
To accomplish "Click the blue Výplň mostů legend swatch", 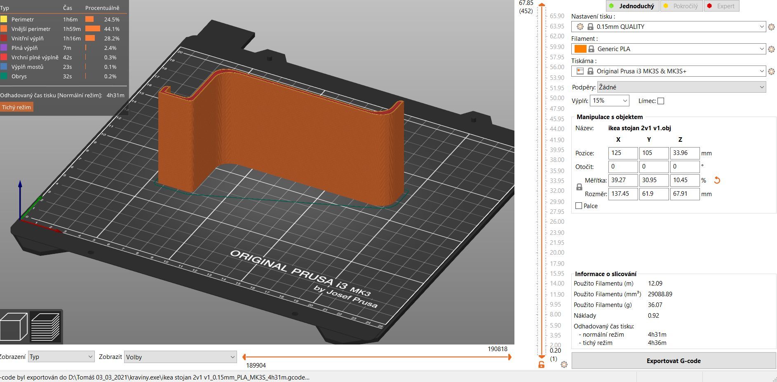I will click(4, 66).
